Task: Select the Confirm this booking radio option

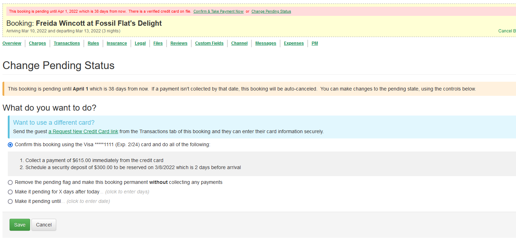Action: 10,145
